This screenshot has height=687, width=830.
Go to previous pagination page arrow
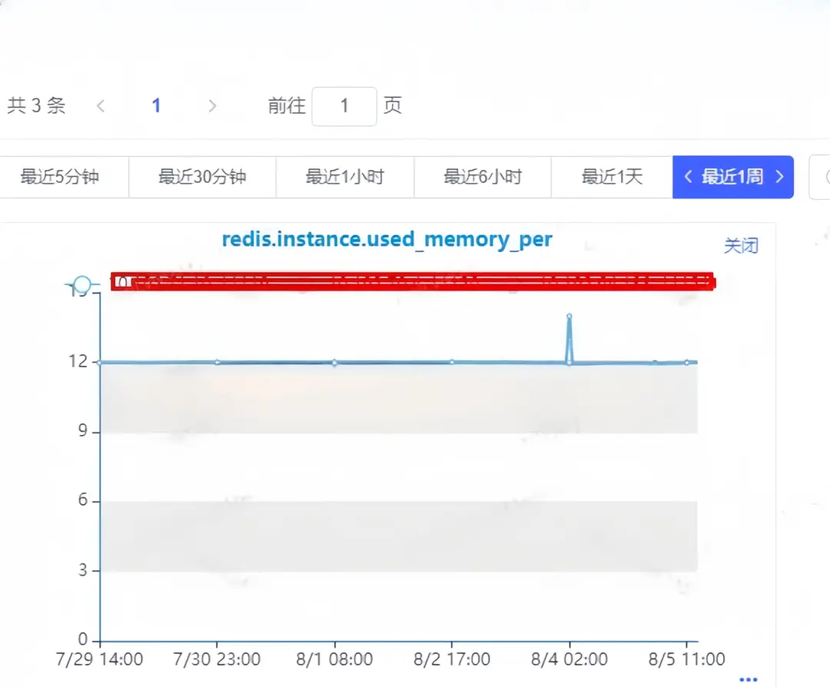tap(101, 106)
